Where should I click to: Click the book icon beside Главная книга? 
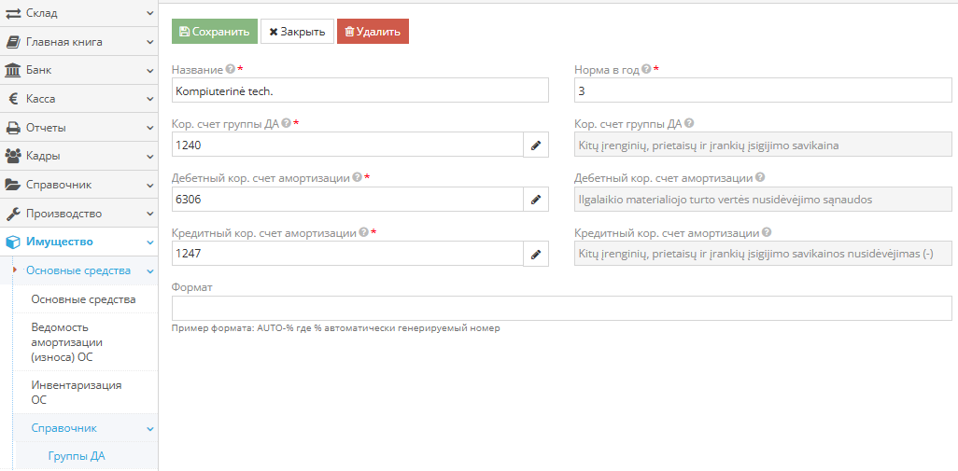[13, 42]
